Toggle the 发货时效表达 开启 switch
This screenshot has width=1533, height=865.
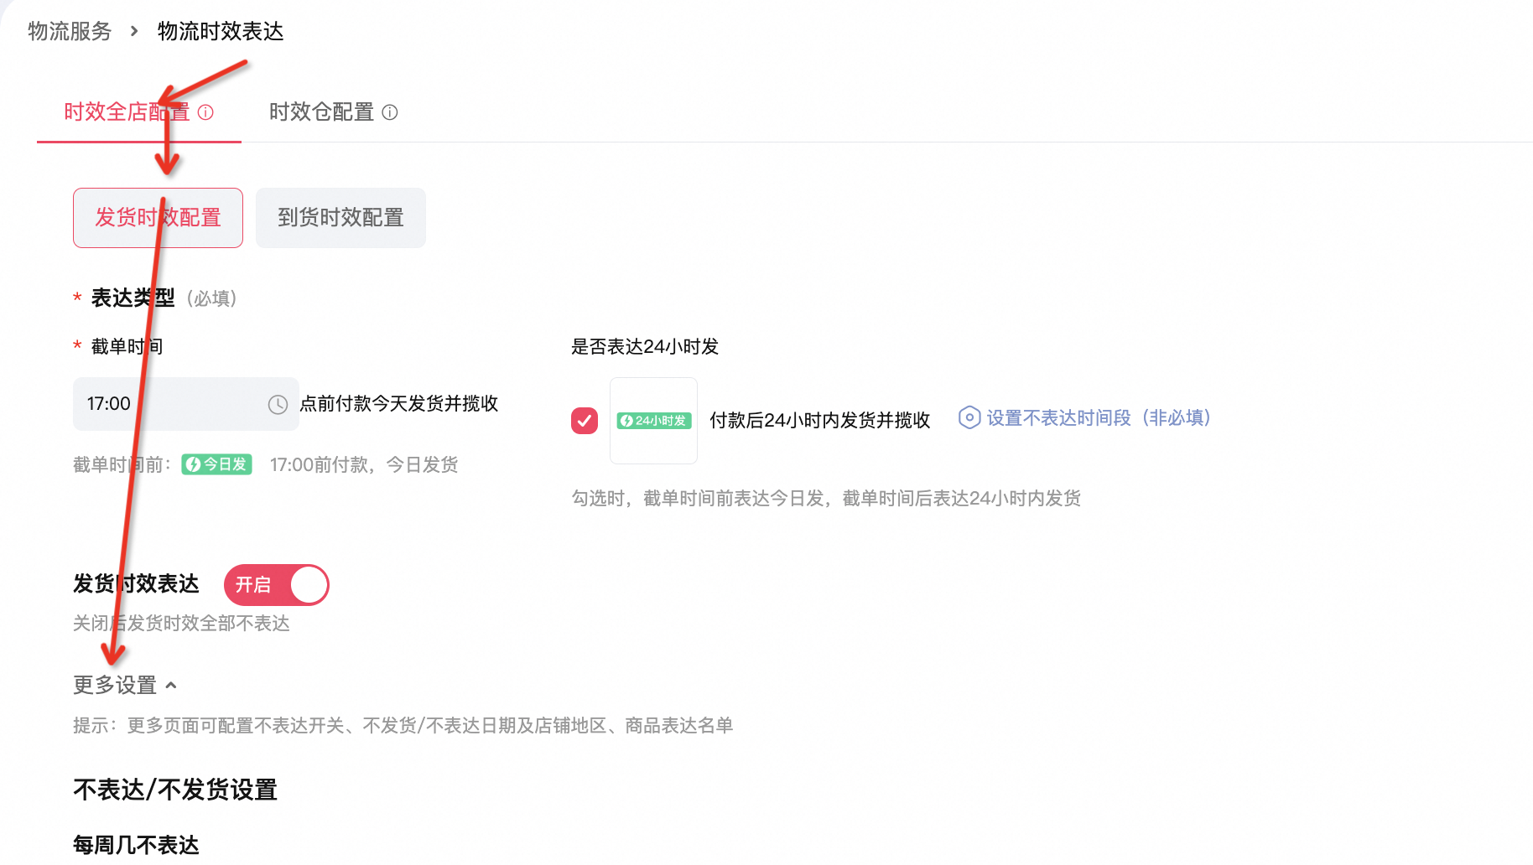[276, 585]
